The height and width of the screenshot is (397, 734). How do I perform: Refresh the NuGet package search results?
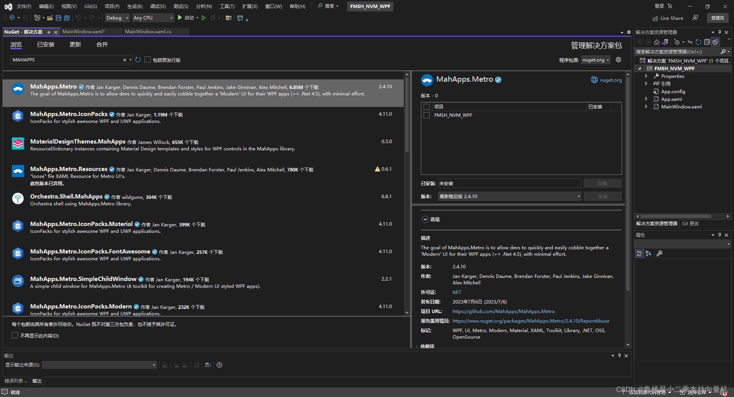[x=138, y=60]
